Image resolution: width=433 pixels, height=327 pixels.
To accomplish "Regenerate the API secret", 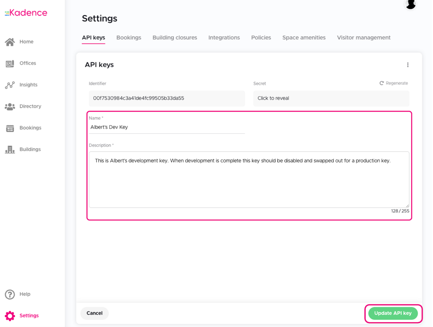I will pos(393,83).
